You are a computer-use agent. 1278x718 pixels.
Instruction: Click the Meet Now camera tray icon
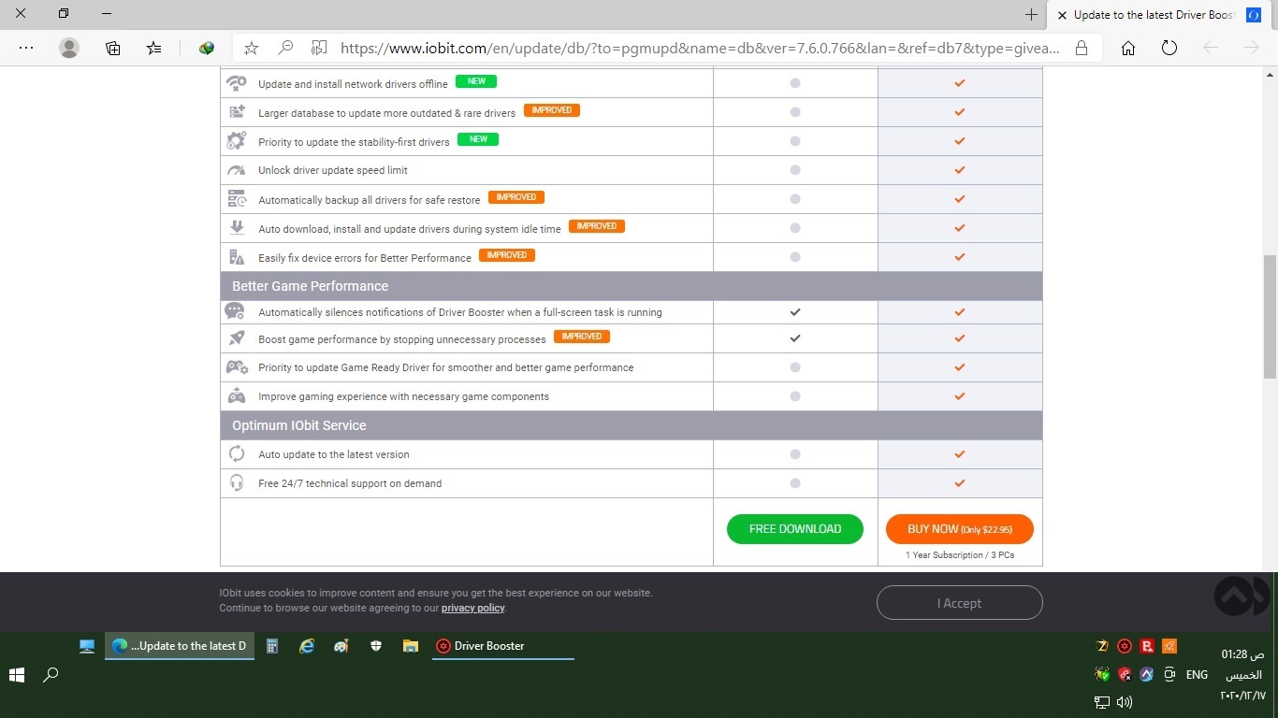coord(1169,674)
